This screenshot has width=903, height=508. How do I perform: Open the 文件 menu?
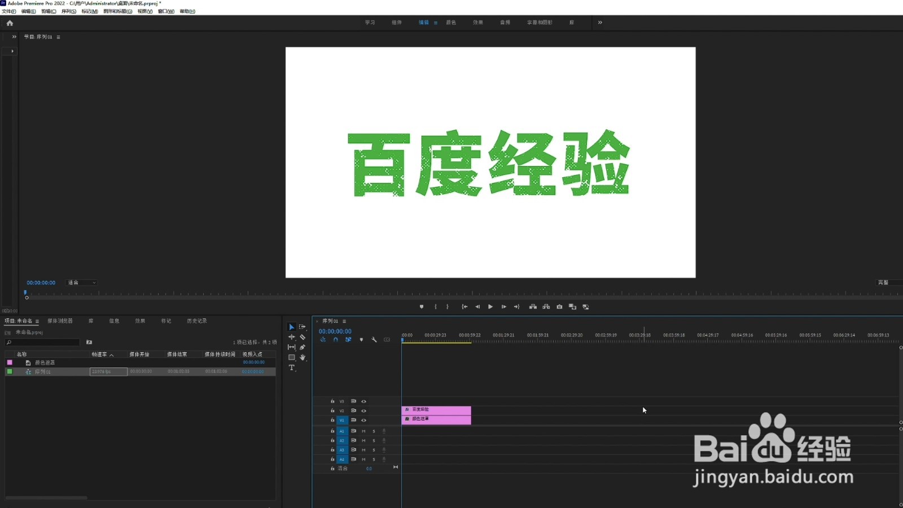pyautogui.click(x=9, y=11)
